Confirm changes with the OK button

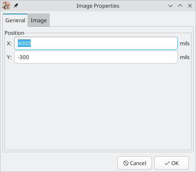click(171, 163)
